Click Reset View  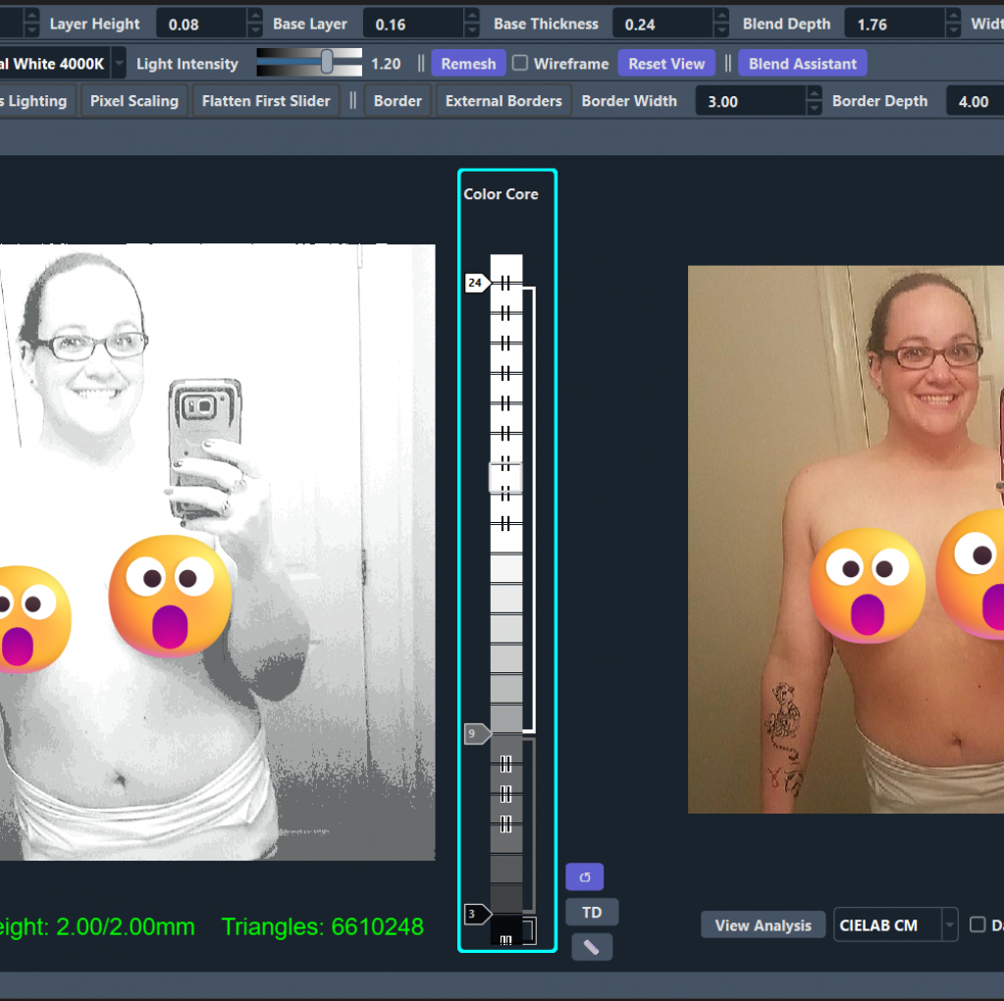(665, 63)
